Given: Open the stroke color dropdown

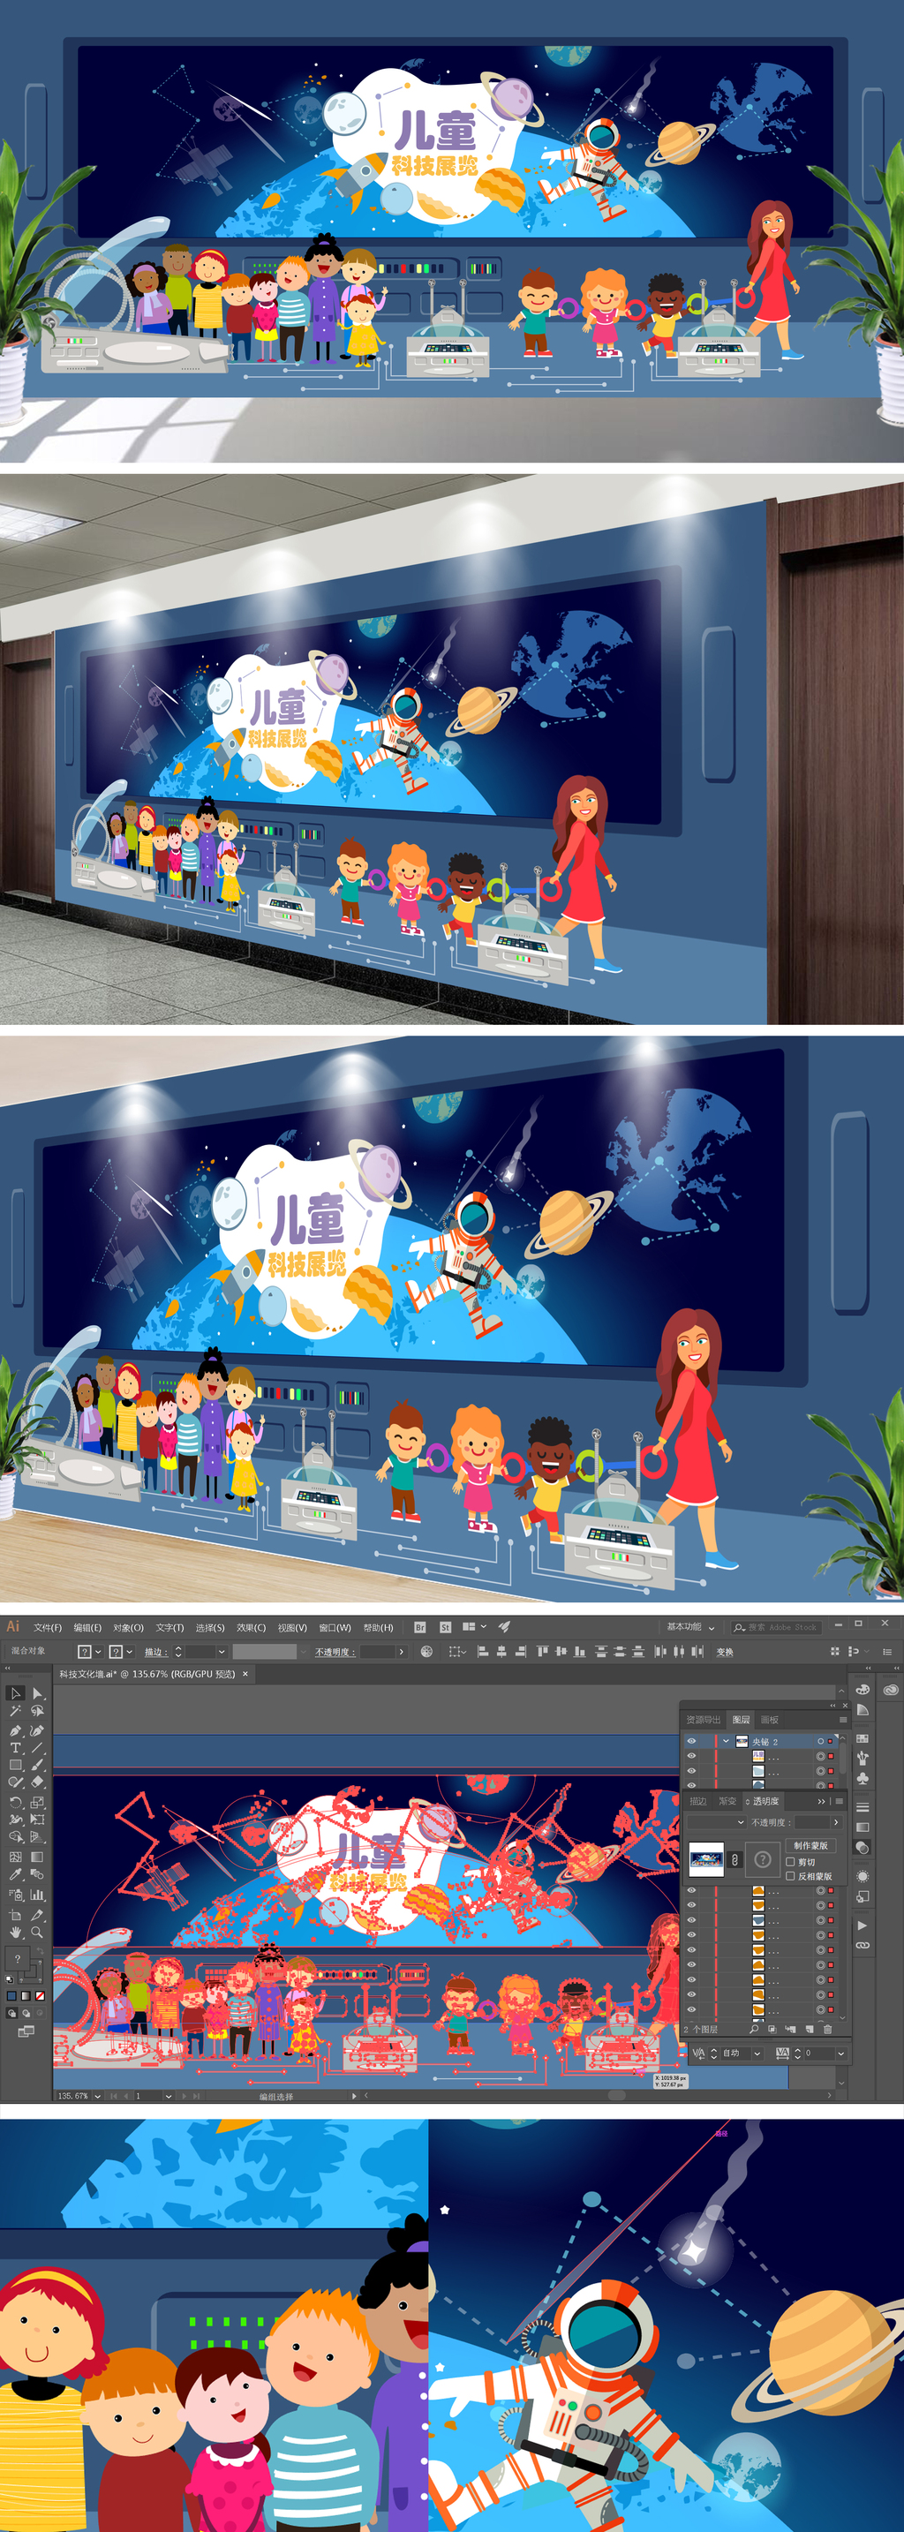Looking at the screenshot, I should [130, 1653].
